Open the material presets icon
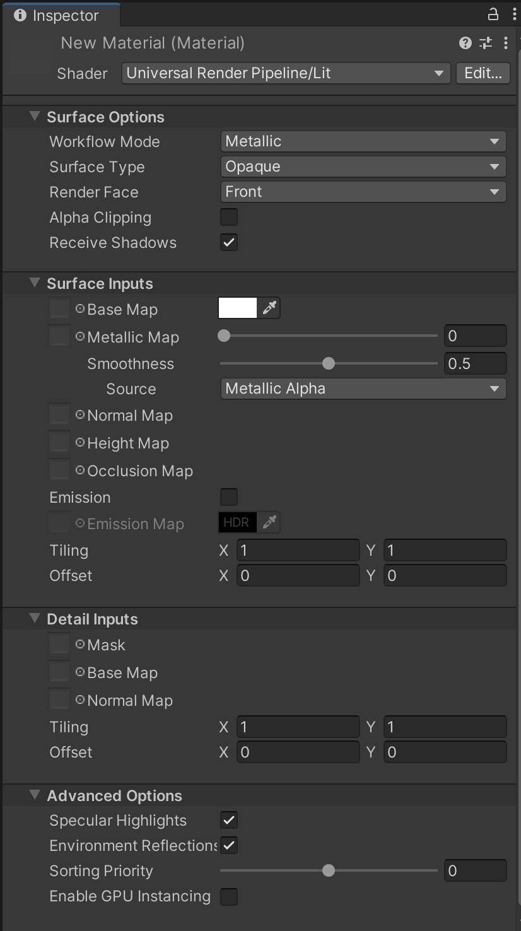Screen dimensions: 521x931 click(x=485, y=43)
